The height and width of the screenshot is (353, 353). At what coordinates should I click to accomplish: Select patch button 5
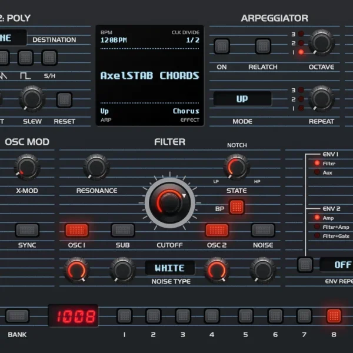[245, 316]
